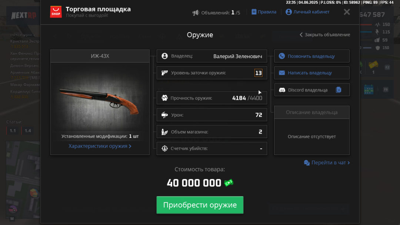Screen dimensions: 400x225
Task: Click the crosshair kill counter icon
Action: point(165,148)
